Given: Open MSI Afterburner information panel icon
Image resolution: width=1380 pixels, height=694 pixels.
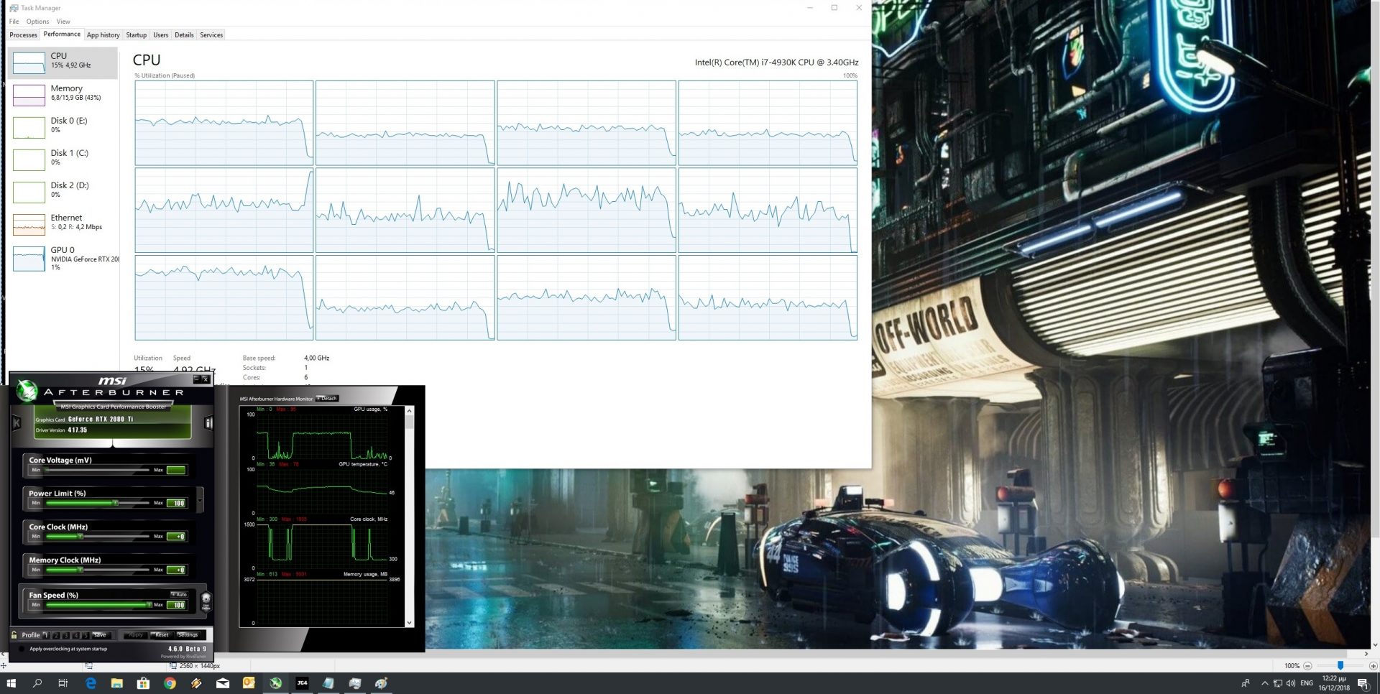Looking at the screenshot, I should click(x=208, y=422).
